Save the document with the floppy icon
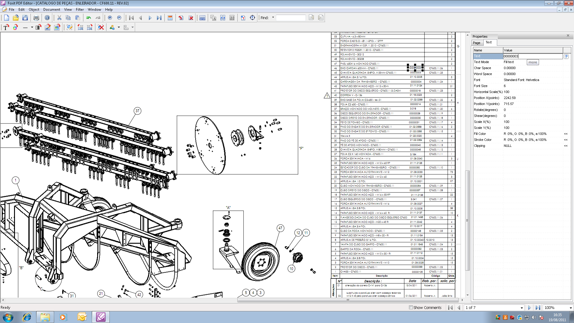574x323 pixels. click(25, 18)
